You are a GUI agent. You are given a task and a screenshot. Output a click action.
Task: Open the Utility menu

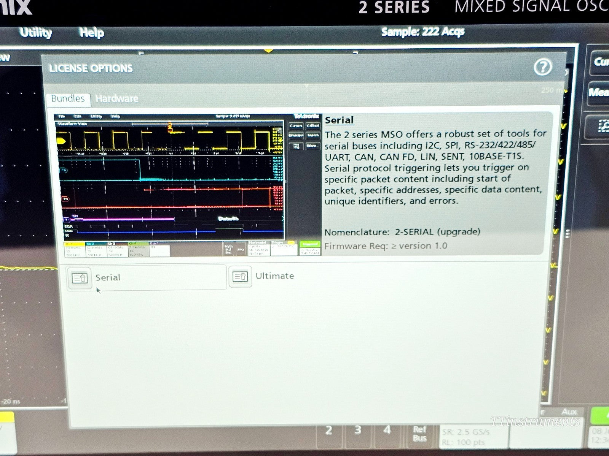(x=35, y=33)
